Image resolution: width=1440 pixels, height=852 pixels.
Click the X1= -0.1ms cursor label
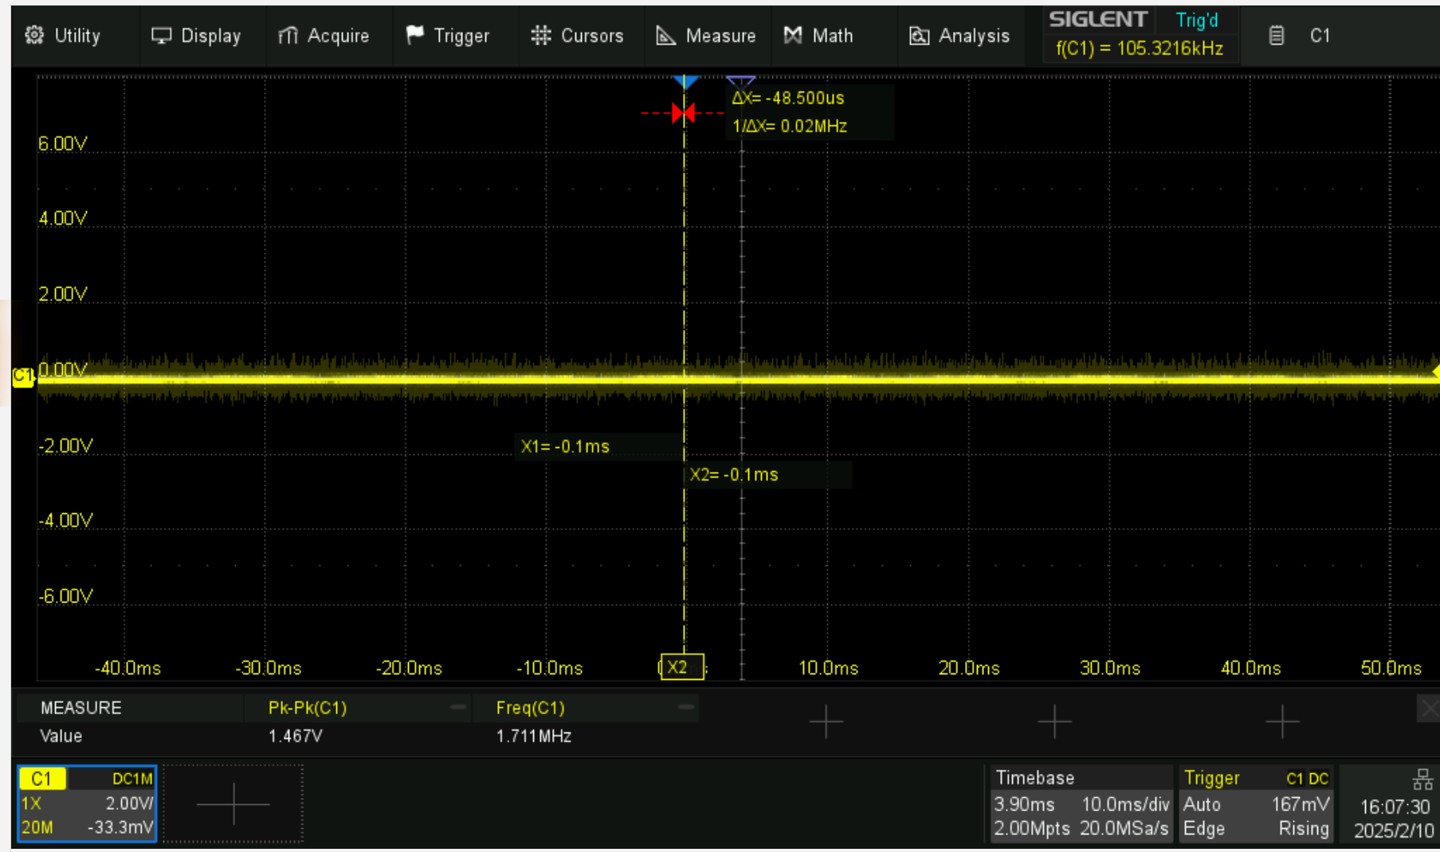[x=565, y=446]
